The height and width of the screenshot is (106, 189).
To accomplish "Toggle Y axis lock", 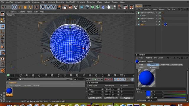I will click(x=48, y=7).
